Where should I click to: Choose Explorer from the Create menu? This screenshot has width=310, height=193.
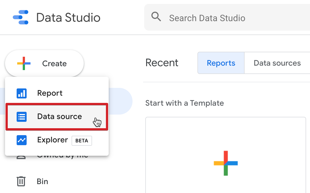point(57,140)
